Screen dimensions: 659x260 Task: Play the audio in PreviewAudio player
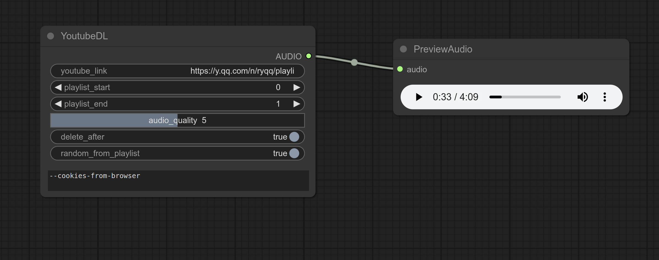pos(419,97)
